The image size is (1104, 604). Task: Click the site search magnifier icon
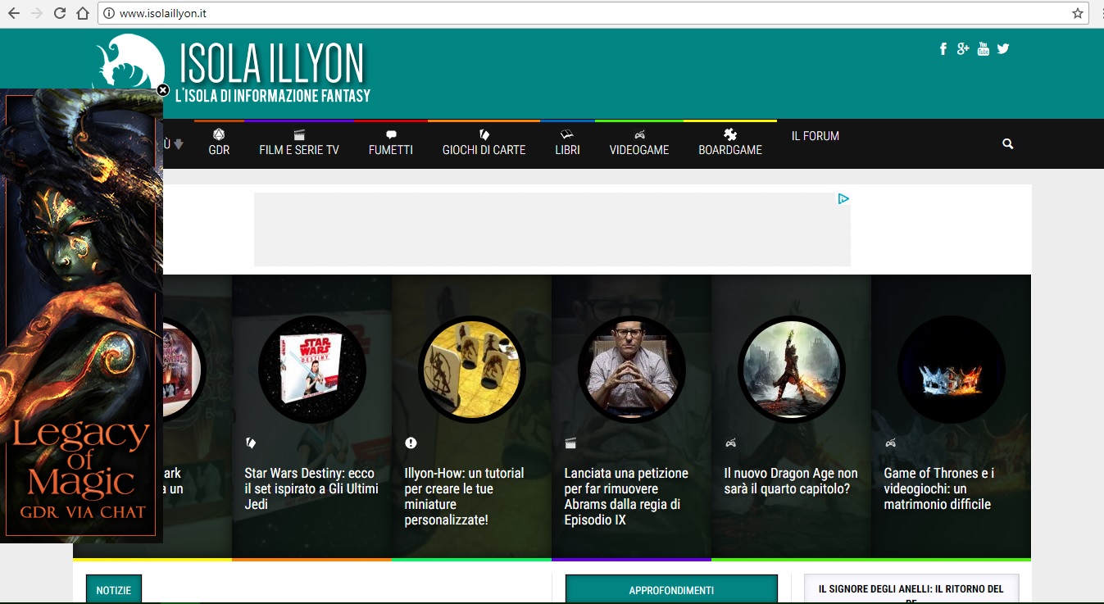(x=1008, y=143)
